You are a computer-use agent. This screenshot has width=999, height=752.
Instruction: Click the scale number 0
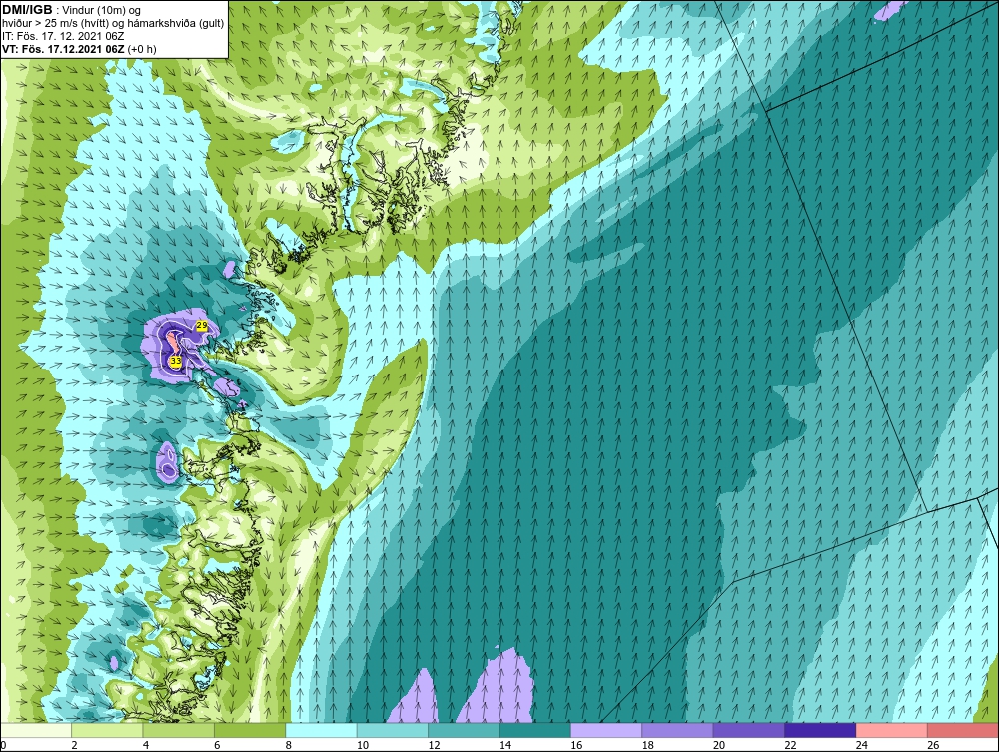3,745
